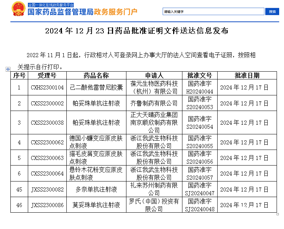Click the 申请人 column header
Viewport: 284px width, 229px height.
154,75
